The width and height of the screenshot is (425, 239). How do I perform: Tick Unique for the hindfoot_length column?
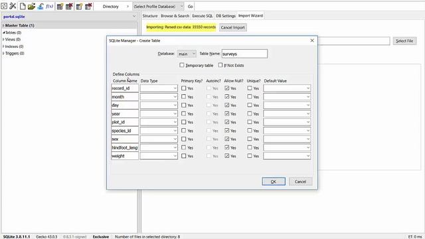click(x=250, y=147)
